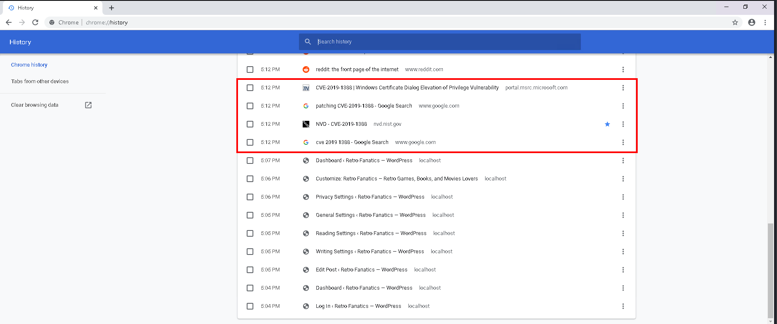Bookmark this page with the star icon
This screenshot has height=324, width=777.
(735, 22)
